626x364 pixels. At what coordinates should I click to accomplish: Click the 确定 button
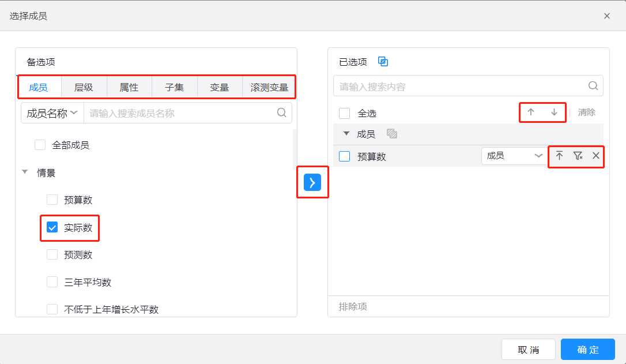point(588,350)
